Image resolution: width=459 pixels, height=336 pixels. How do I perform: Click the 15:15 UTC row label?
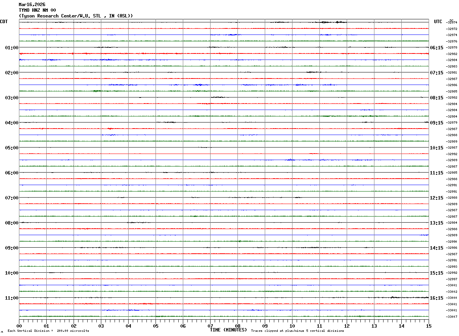pos(437,273)
